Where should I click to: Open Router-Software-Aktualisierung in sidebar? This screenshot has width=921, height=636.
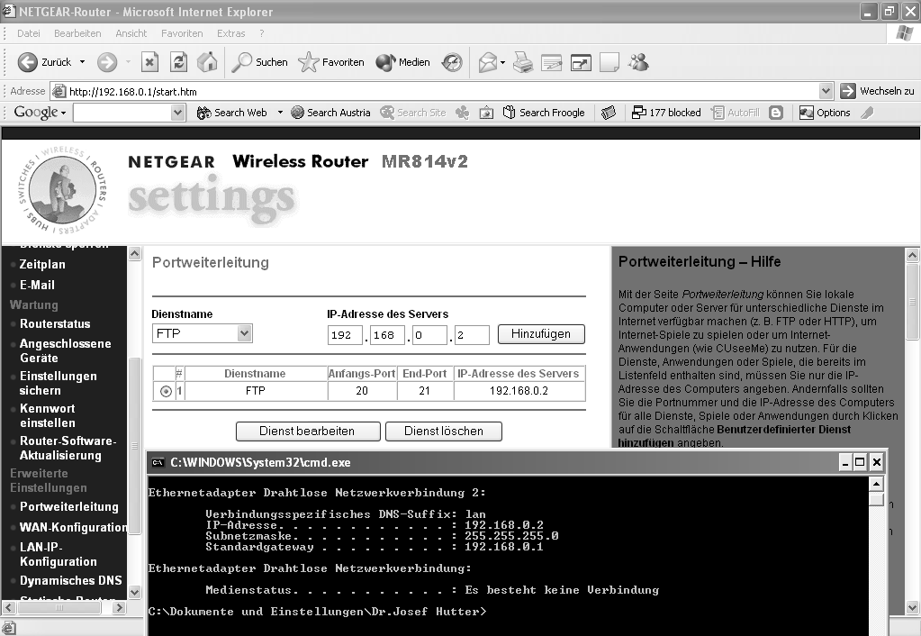(68, 448)
